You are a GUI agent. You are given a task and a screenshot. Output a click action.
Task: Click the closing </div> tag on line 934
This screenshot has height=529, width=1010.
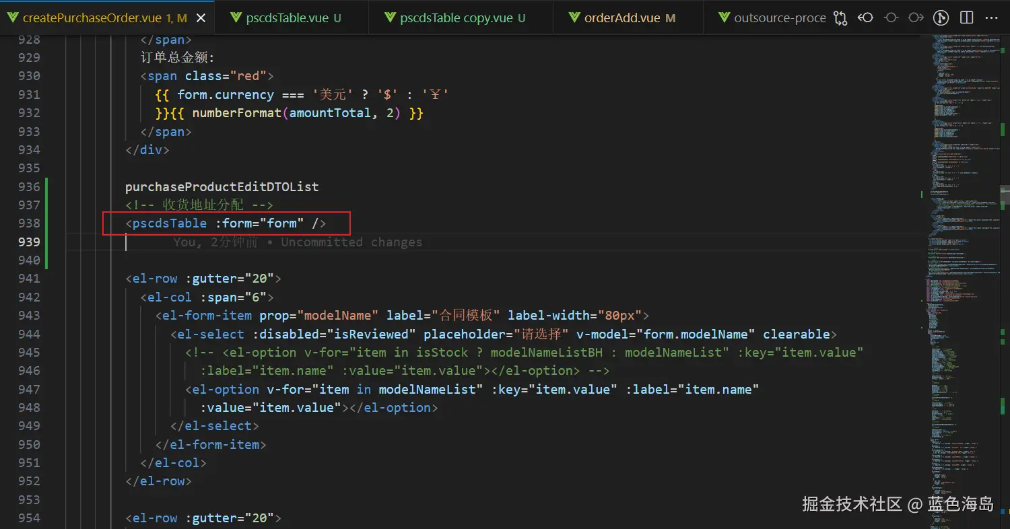(147, 149)
